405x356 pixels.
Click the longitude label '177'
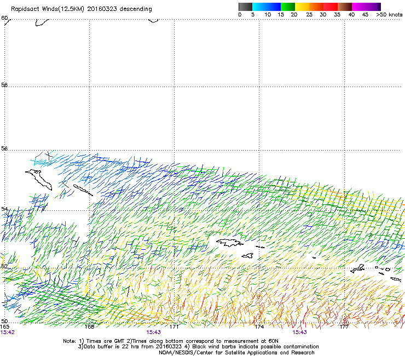pos(344,327)
